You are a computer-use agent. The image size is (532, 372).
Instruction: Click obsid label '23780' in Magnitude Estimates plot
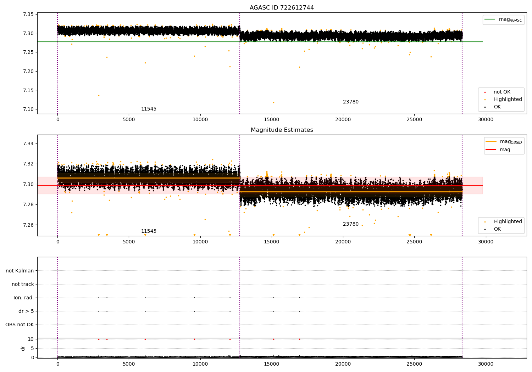(x=351, y=224)
